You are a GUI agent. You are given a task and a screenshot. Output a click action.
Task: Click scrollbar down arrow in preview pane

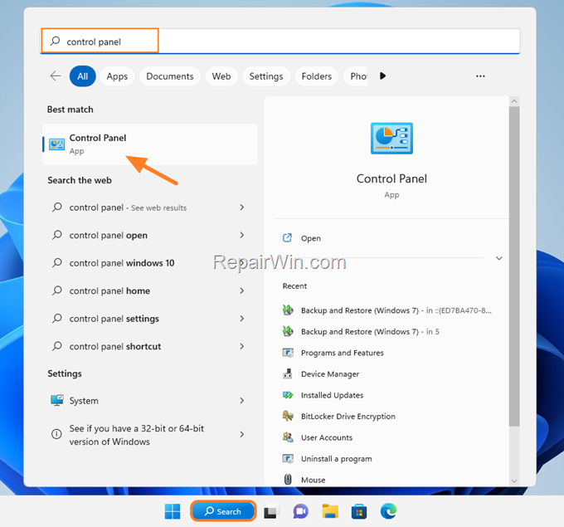pos(514,481)
